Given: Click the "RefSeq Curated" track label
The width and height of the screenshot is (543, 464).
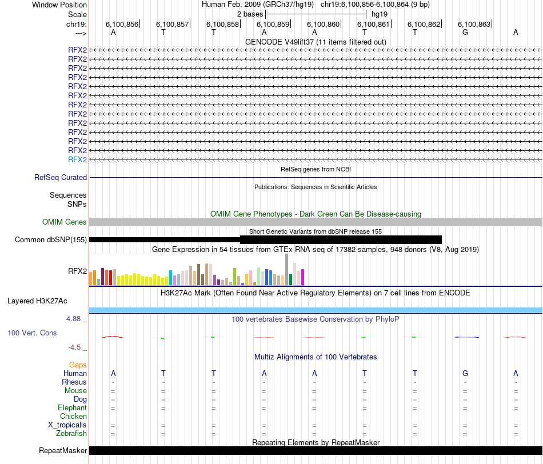Looking at the screenshot, I should [x=60, y=177].
